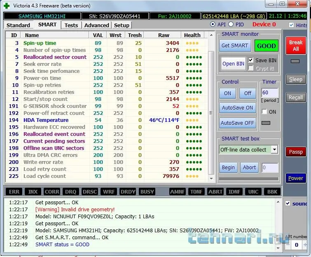The image size is (311, 257).
Task: Edit the Timer period field showing 60
Action: [270, 93]
